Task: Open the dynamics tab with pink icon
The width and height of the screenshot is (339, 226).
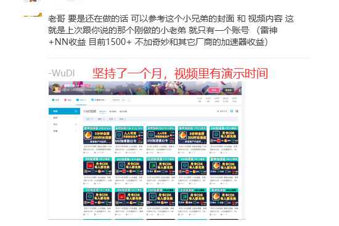Action: 68,100
